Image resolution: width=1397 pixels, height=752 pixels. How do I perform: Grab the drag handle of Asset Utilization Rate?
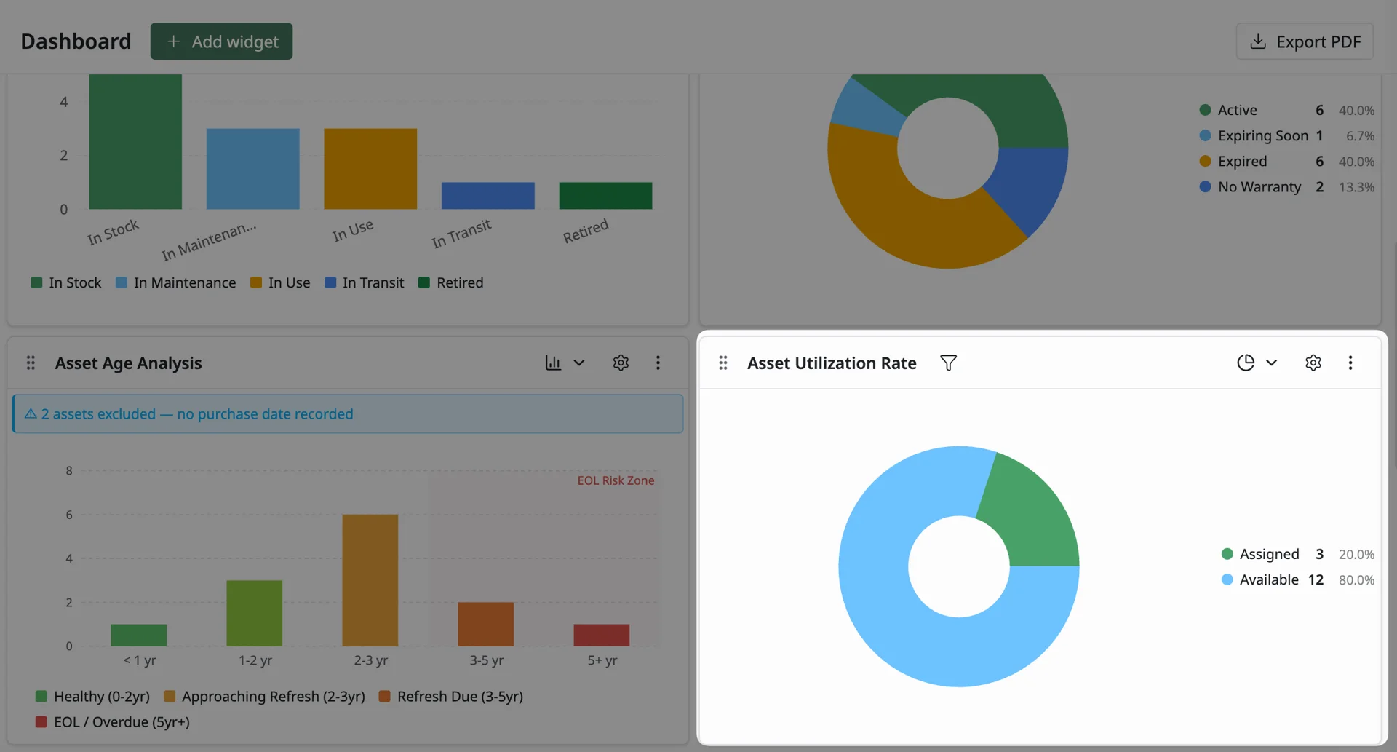pyautogui.click(x=723, y=363)
